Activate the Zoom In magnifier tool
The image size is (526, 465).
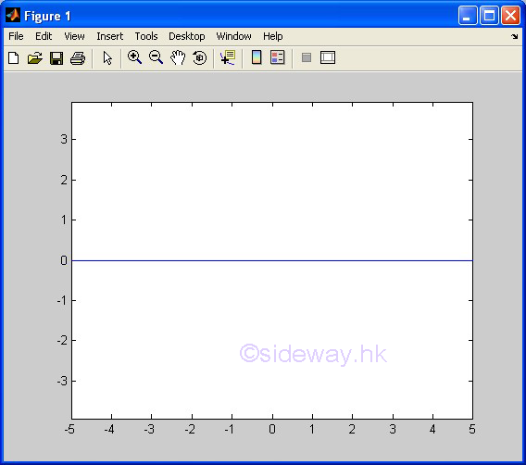point(134,57)
